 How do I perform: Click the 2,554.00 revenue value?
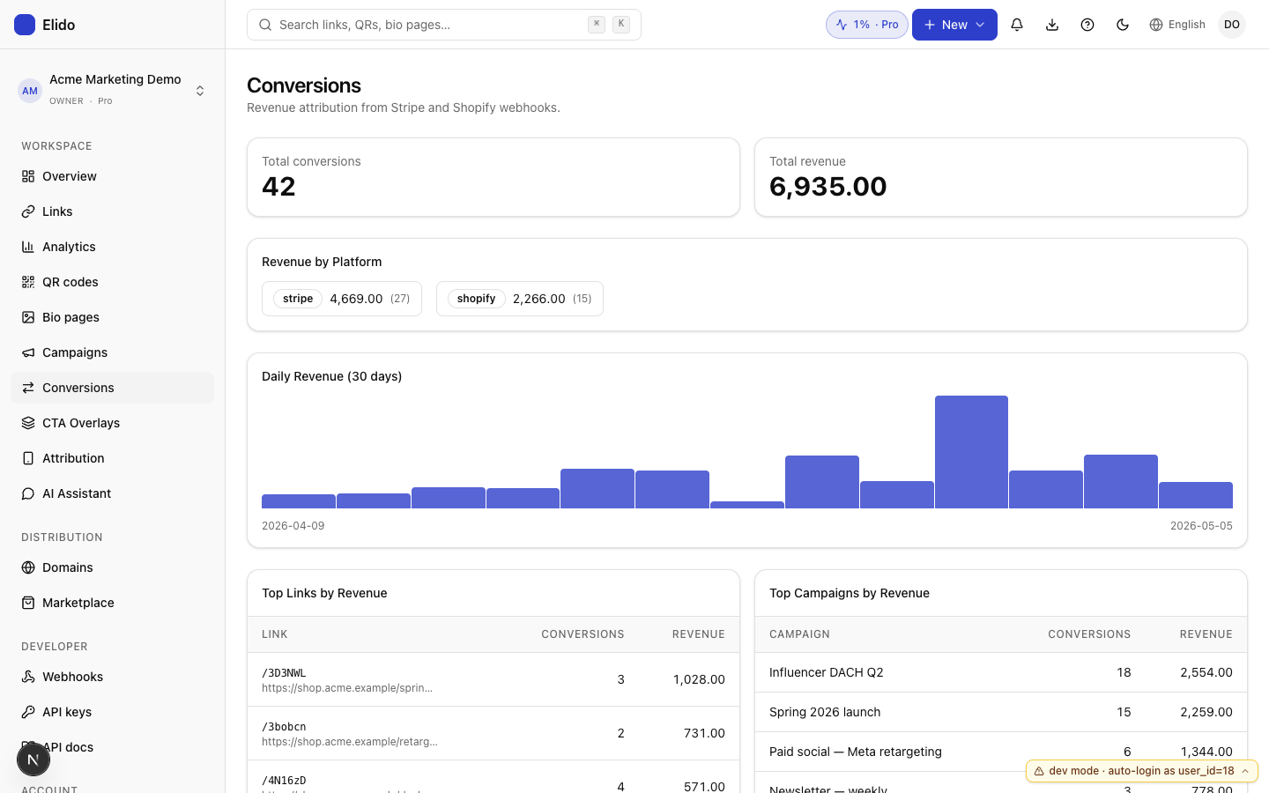[1206, 672]
